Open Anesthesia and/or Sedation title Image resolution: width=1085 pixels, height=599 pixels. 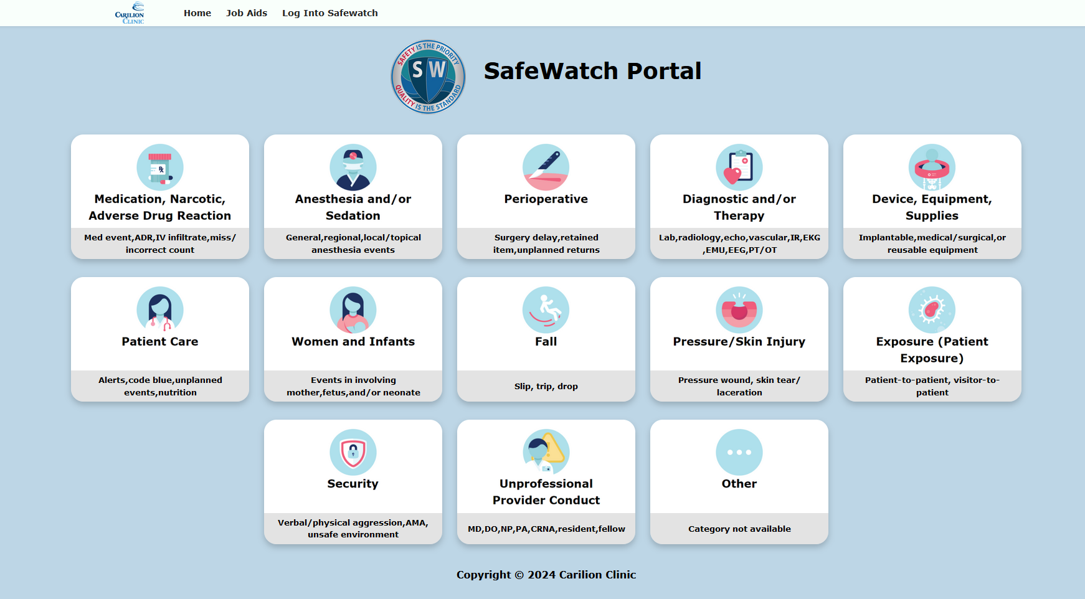[x=353, y=207]
